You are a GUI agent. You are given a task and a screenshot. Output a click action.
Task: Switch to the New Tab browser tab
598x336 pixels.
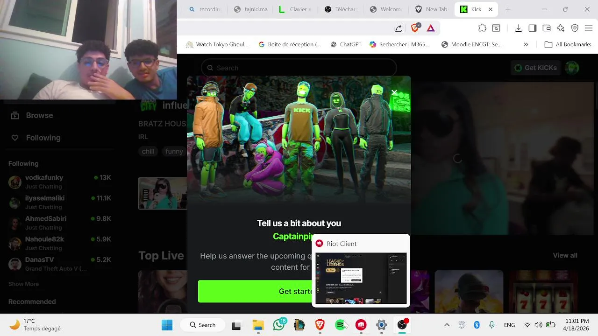[431, 9]
